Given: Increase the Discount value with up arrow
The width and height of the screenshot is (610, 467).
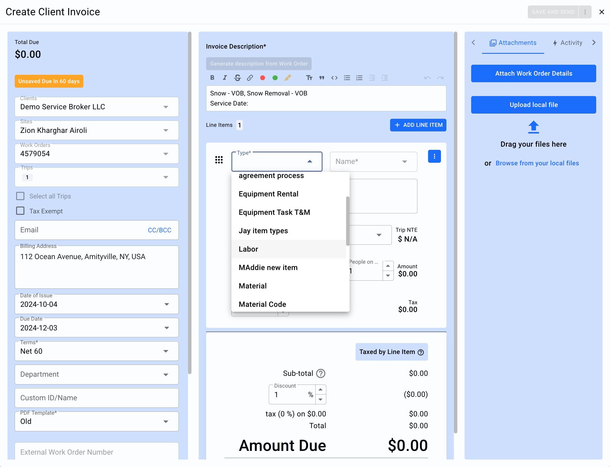Looking at the screenshot, I should pos(321,389).
